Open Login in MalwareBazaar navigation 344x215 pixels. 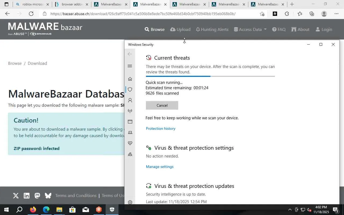pos(324,29)
